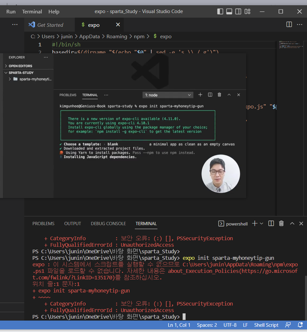Kill terminal in overlay panel

(219, 95)
